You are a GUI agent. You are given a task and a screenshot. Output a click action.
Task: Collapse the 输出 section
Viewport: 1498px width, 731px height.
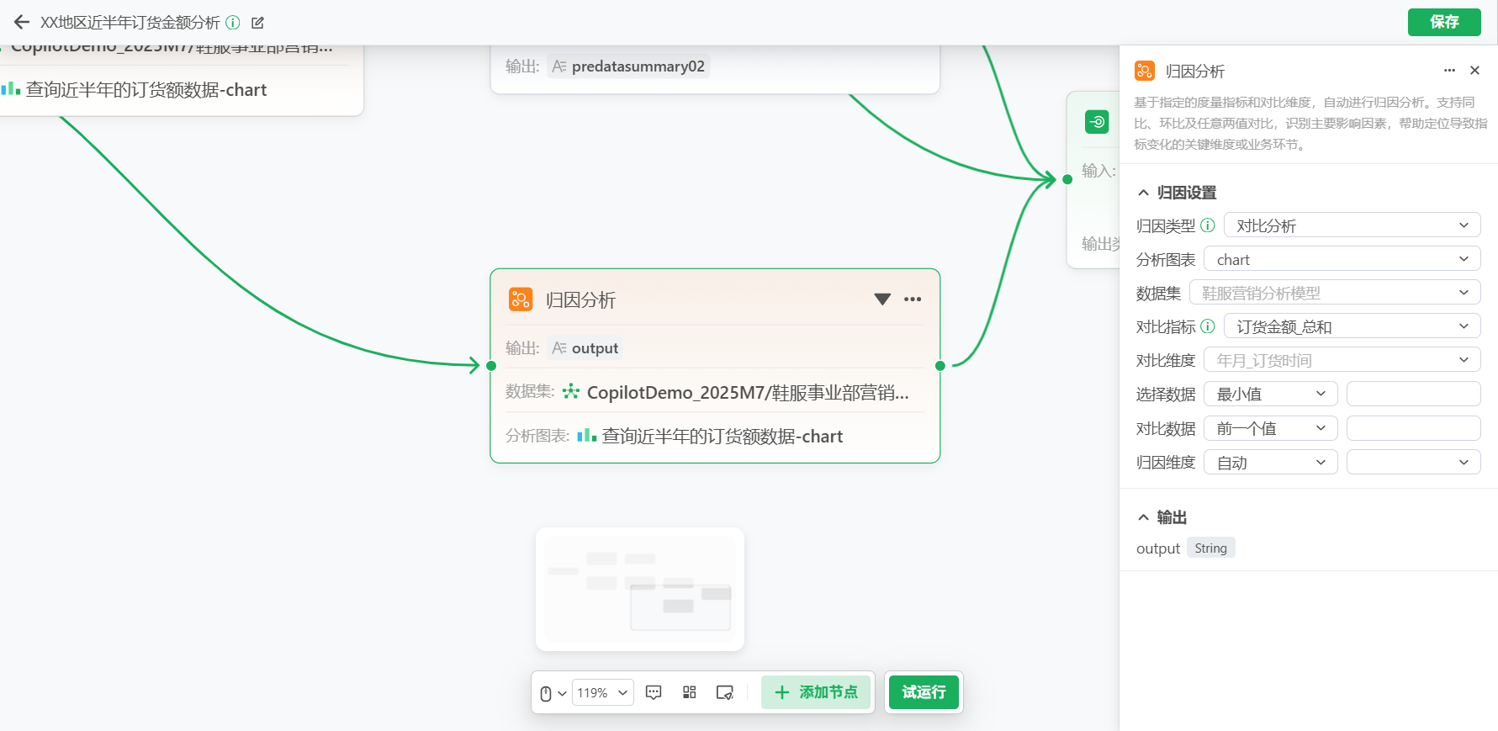click(x=1143, y=517)
